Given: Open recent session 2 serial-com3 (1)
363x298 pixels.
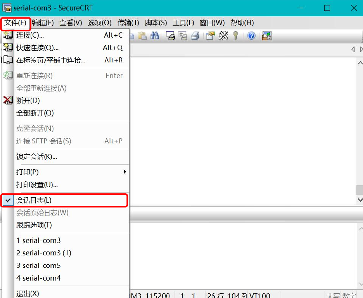Looking at the screenshot, I should [x=65, y=253].
